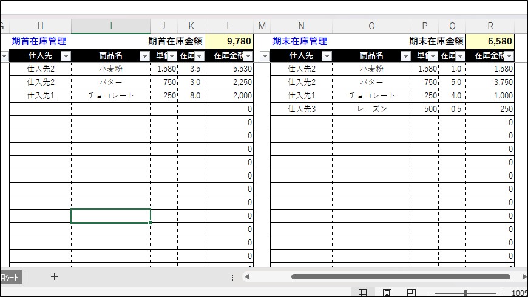The width and height of the screenshot is (528, 297).
Task: Select the partially visible sheet tab
Action: point(10,277)
